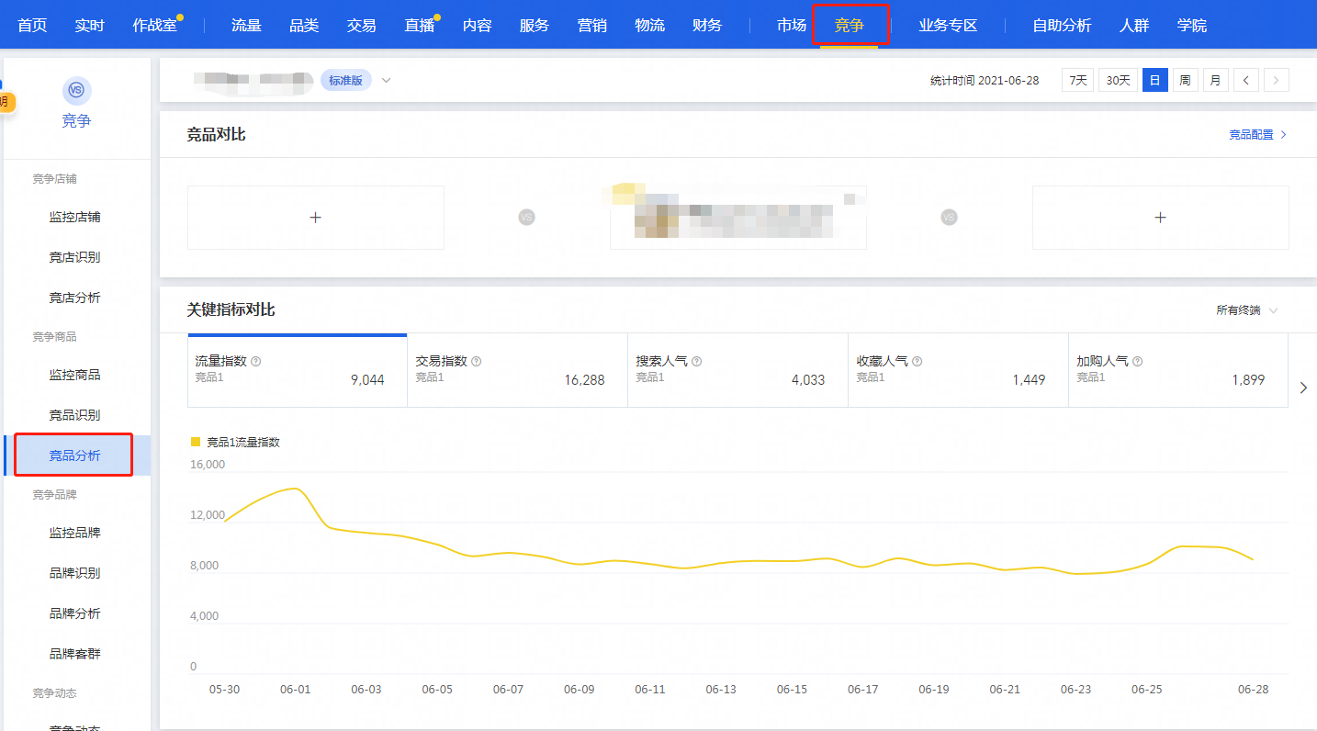1317x731 pixels.
Task: Go to the 交易 section
Action: (361, 26)
